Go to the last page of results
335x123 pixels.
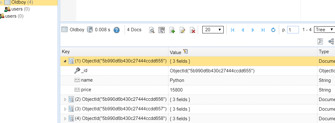click(263, 30)
